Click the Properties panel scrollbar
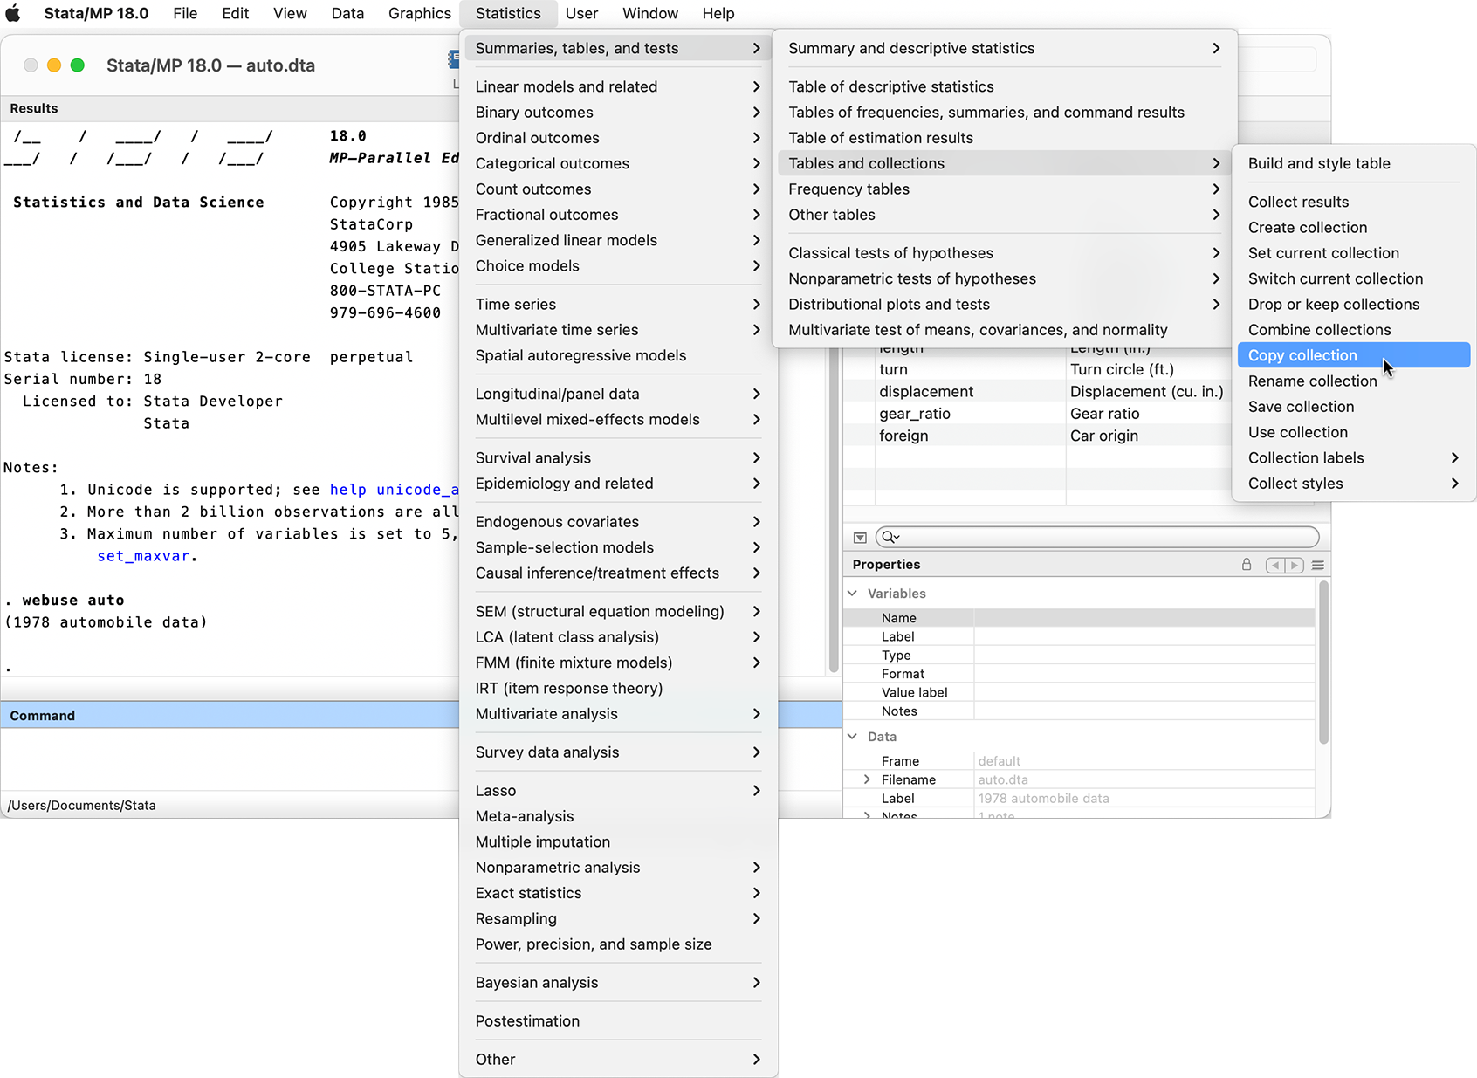 1323,663
